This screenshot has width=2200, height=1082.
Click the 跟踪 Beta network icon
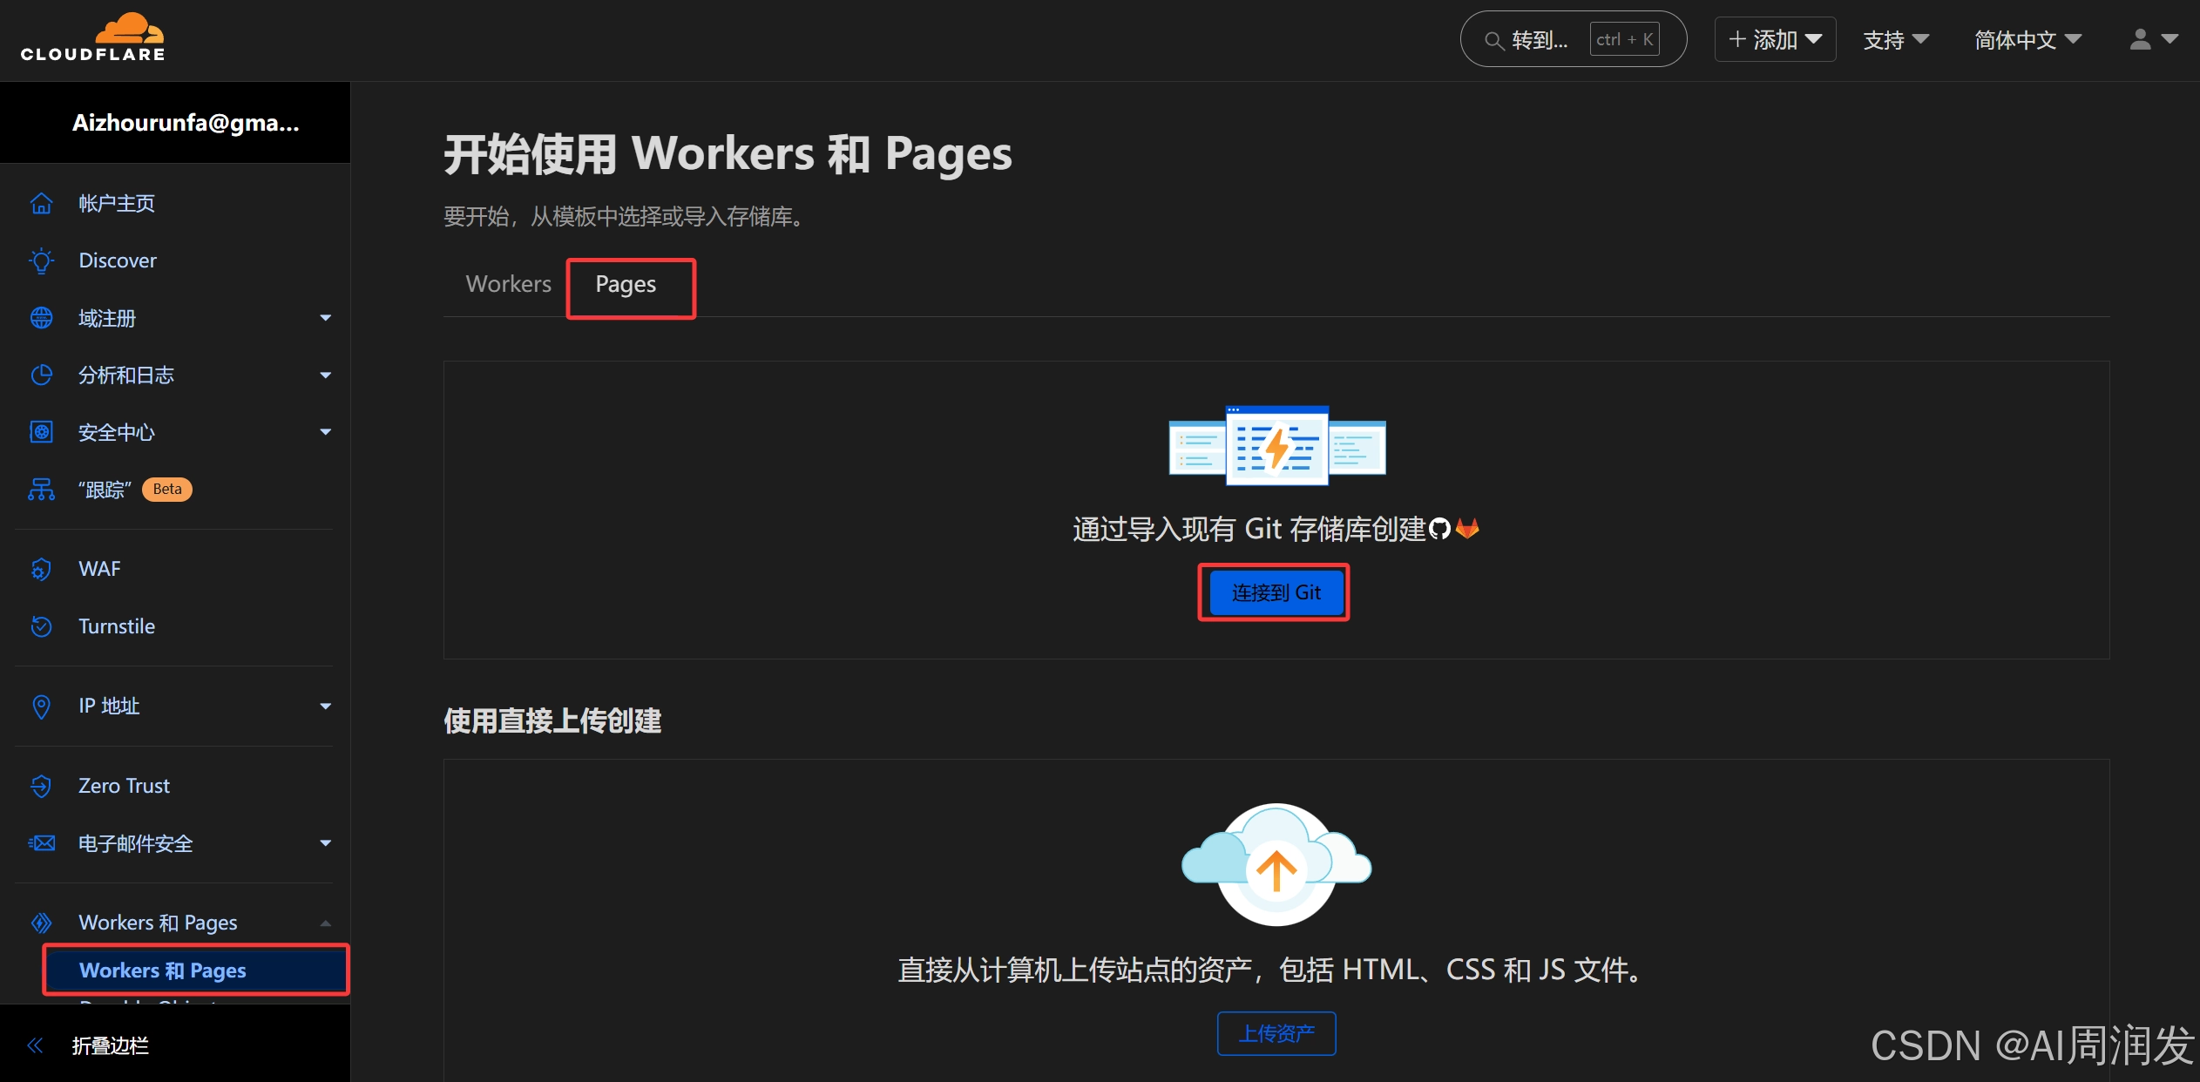click(41, 490)
